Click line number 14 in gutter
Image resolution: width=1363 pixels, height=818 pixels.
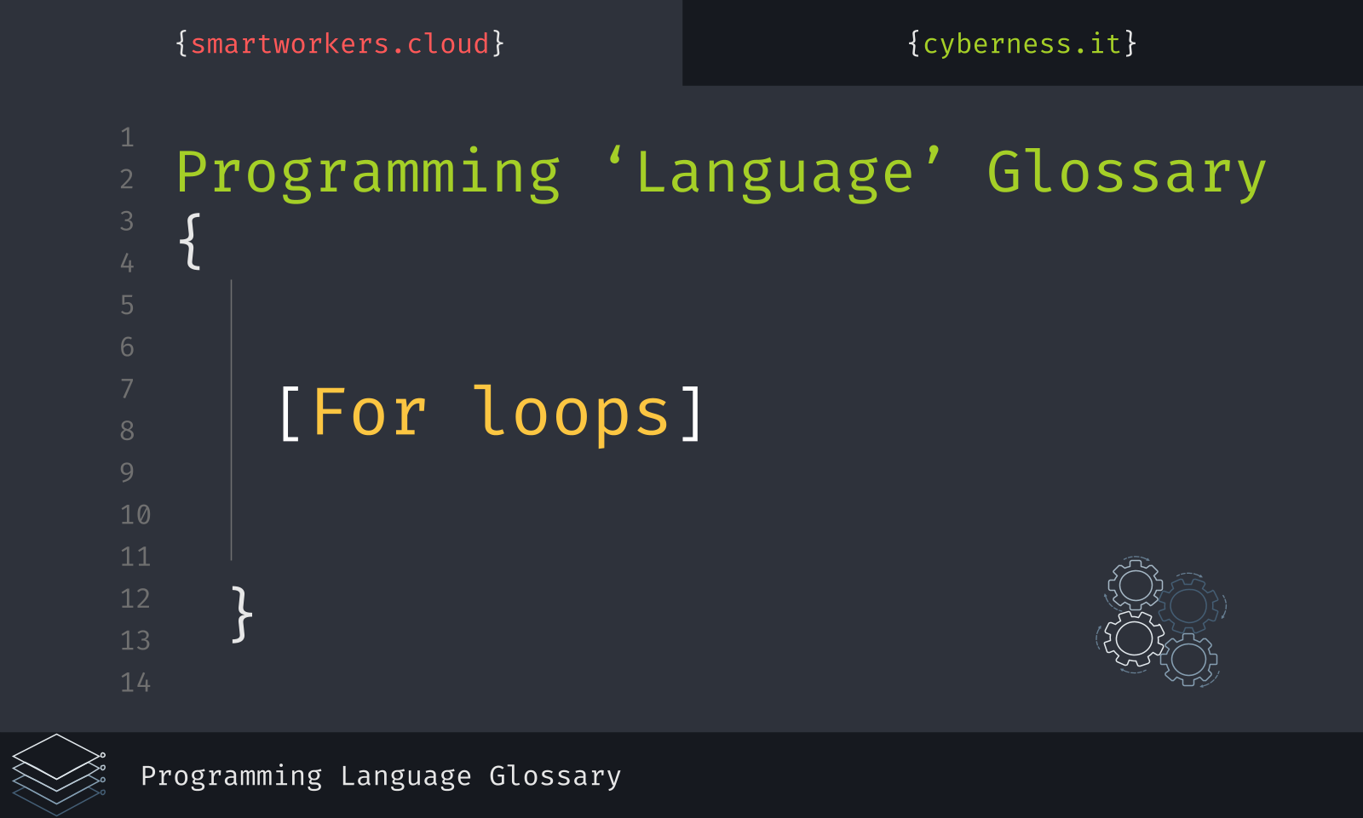(x=135, y=683)
